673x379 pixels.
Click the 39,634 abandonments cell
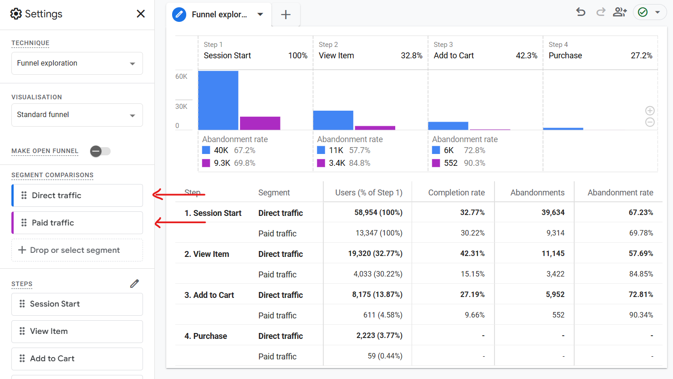pyautogui.click(x=553, y=213)
